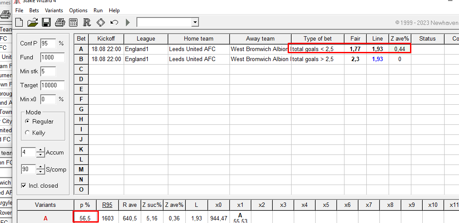This screenshot has height=223, width=459.
Task: Open the Bets menu
Action: pos(34,10)
